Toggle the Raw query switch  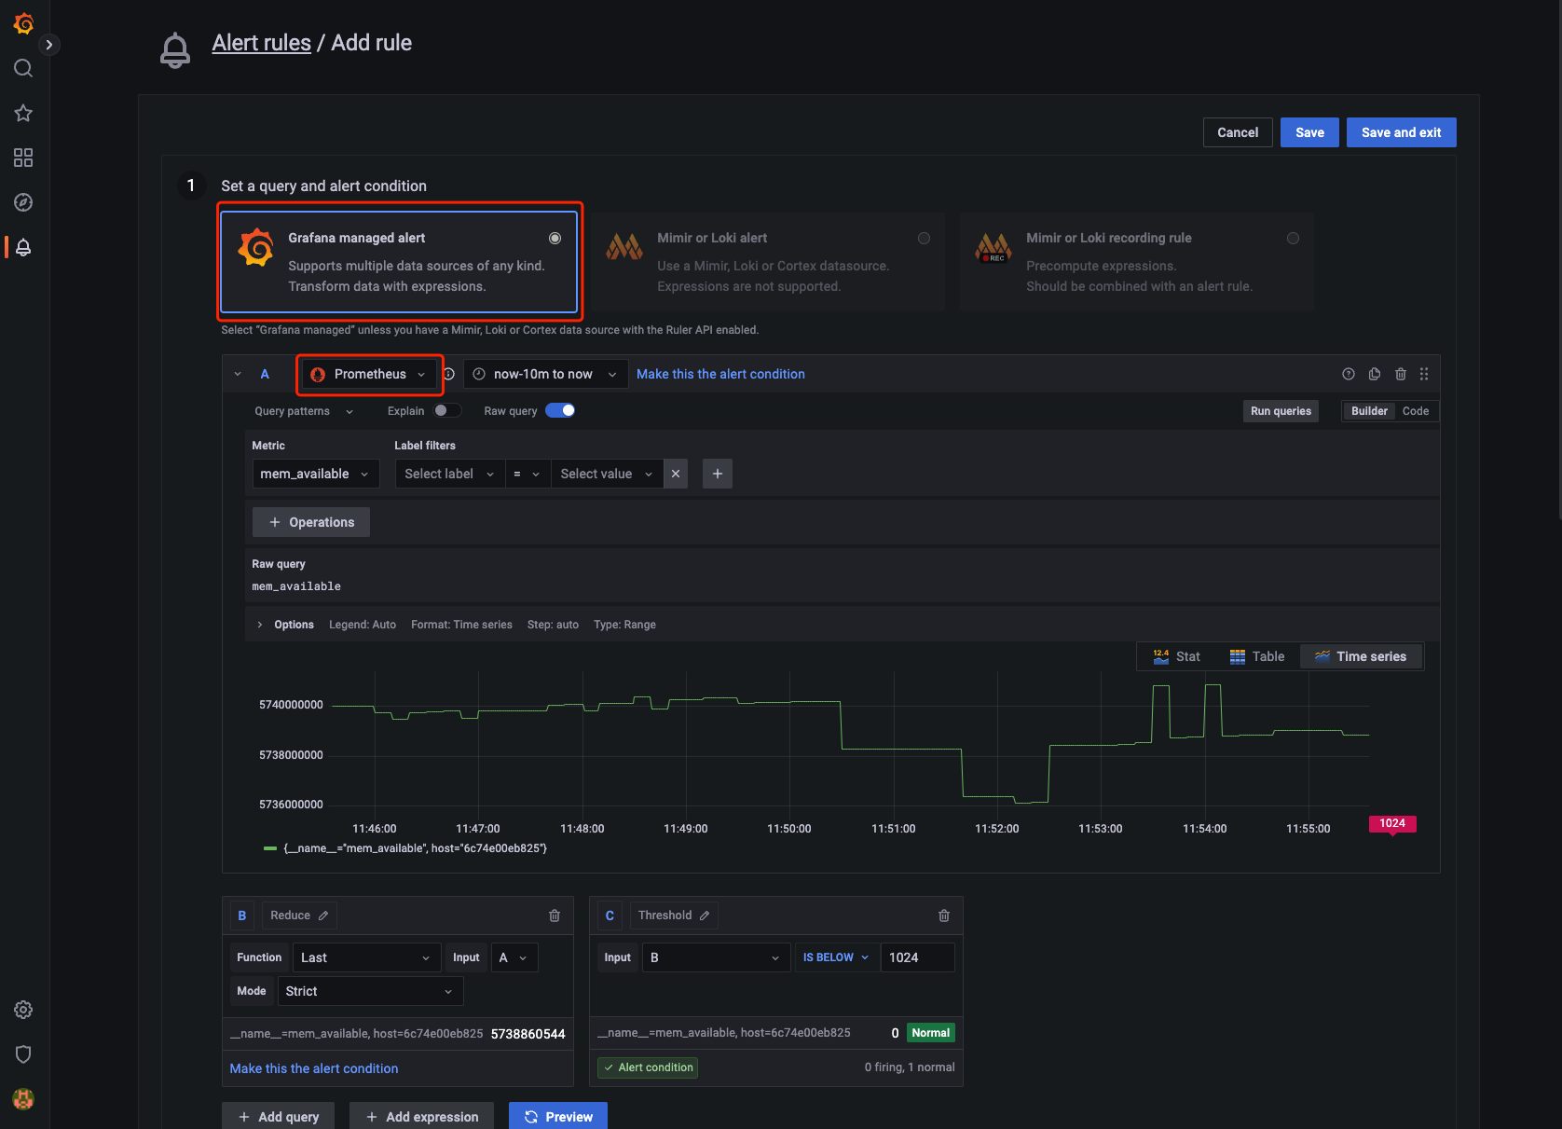pyautogui.click(x=560, y=411)
